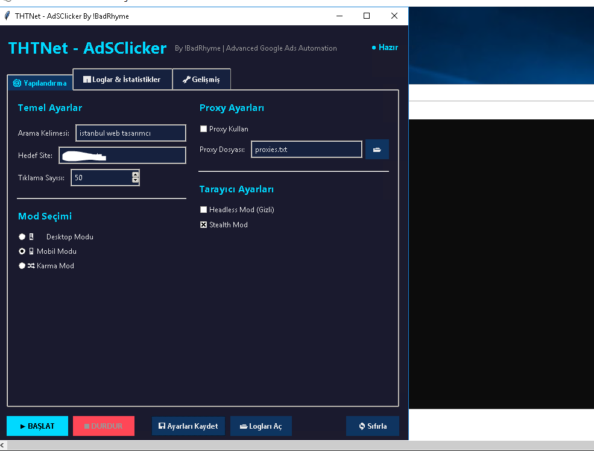Screen dimensions: 594x451
Task: Maximize the AdSClicker window
Action: pos(367,16)
